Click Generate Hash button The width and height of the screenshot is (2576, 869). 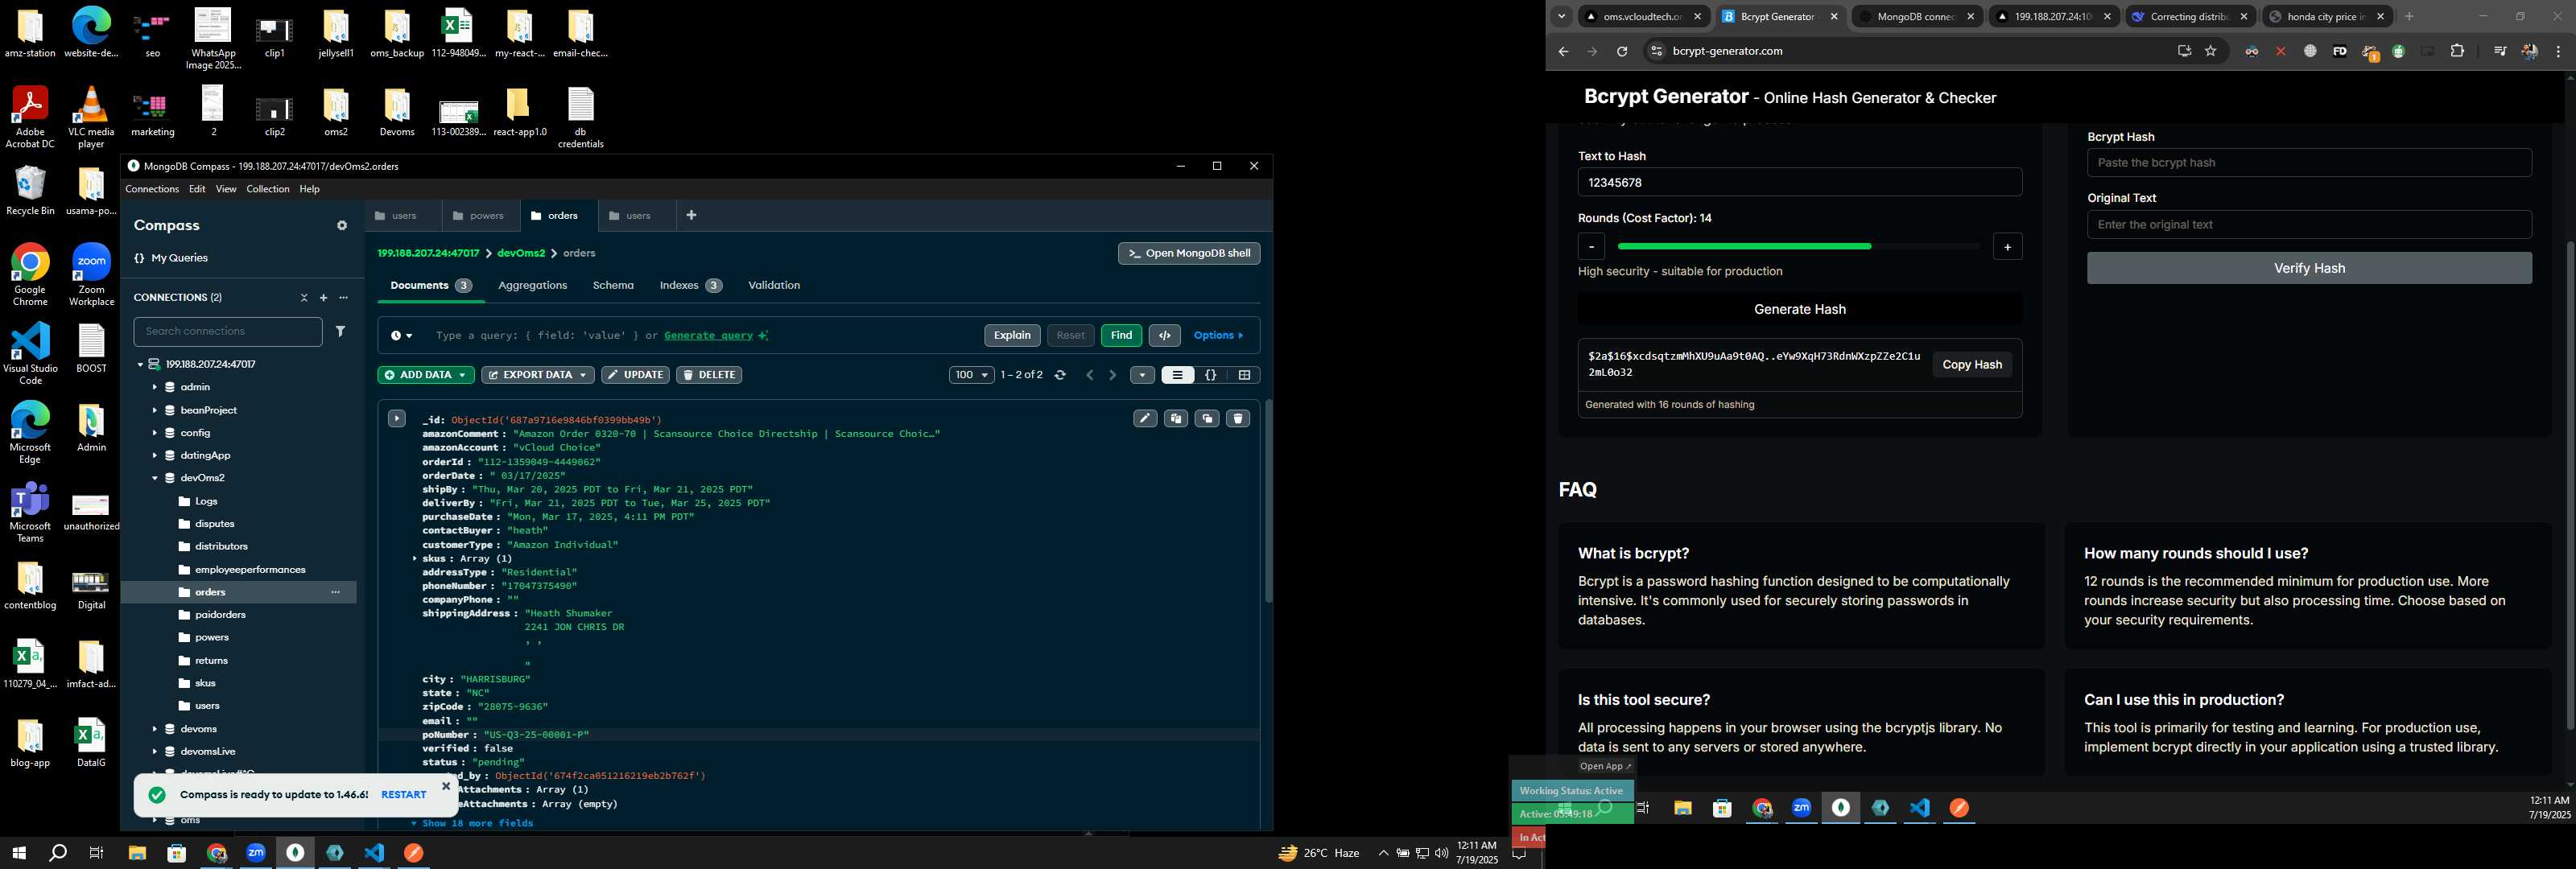coord(1799,310)
